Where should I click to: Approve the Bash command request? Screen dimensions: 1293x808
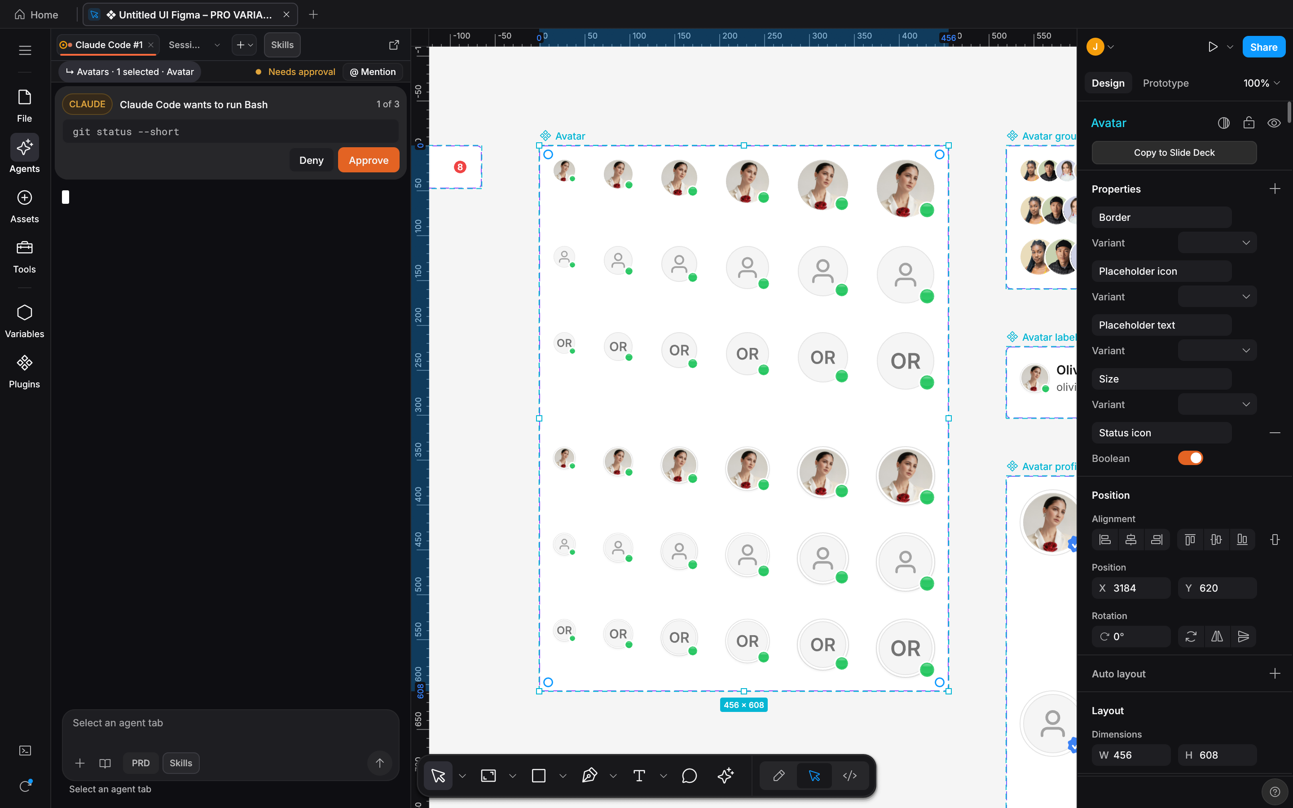click(x=368, y=160)
